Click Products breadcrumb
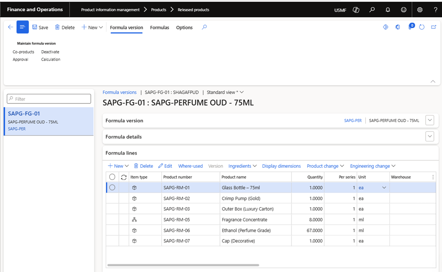This screenshot has width=442, height=272. pos(158,10)
